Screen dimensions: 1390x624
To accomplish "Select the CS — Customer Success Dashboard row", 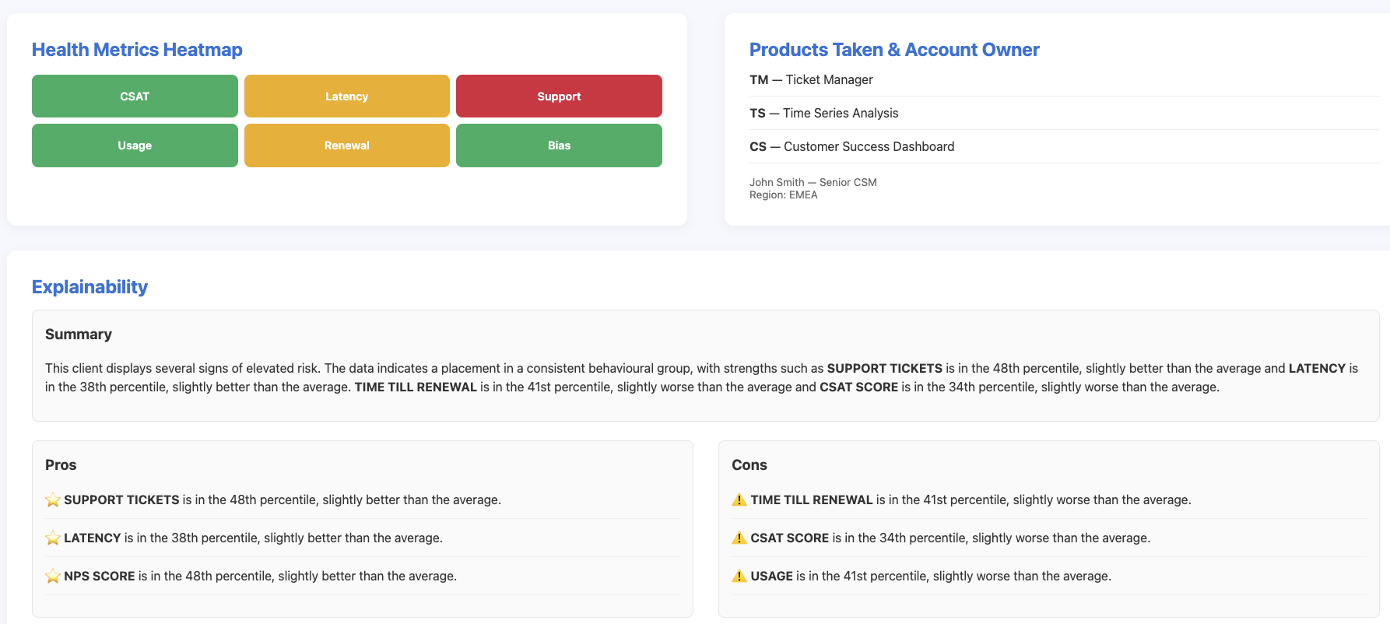I will click(1064, 146).
